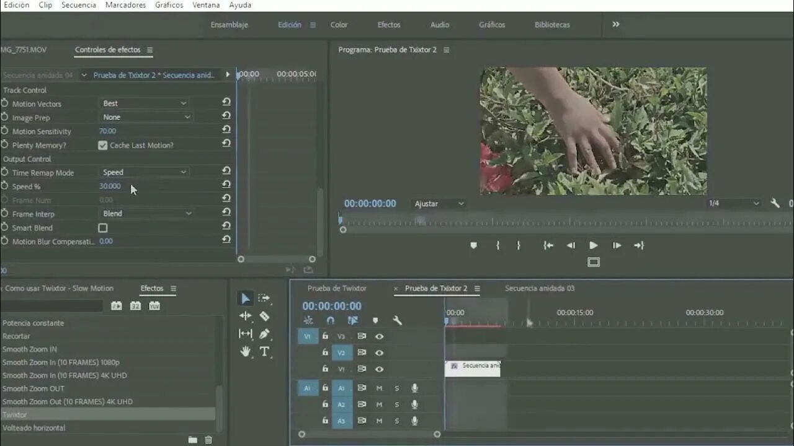
Task: Open the Marcadores menu
Action: coord(125,5)
